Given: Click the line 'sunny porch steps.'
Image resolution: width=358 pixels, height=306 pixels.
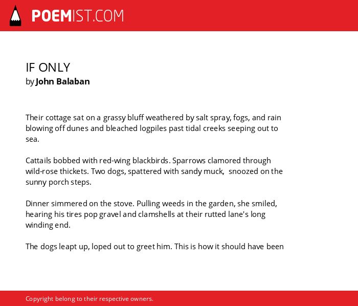Looking at the screenshot, I should pyautogui.click(x=58, y=182).
